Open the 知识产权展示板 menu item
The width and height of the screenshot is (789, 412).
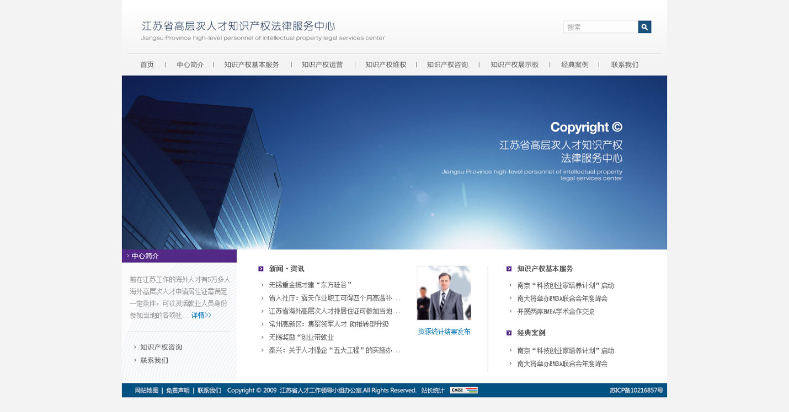click(514, 64)
